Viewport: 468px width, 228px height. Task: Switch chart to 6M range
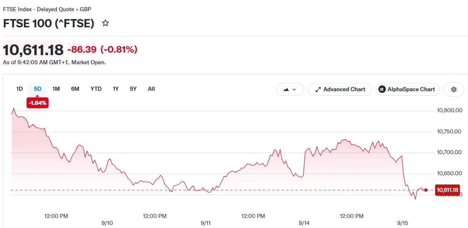[x=75, y=89]
